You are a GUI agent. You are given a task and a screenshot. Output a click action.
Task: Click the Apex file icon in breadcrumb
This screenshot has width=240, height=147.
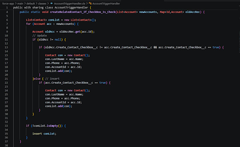click(52, 4)
